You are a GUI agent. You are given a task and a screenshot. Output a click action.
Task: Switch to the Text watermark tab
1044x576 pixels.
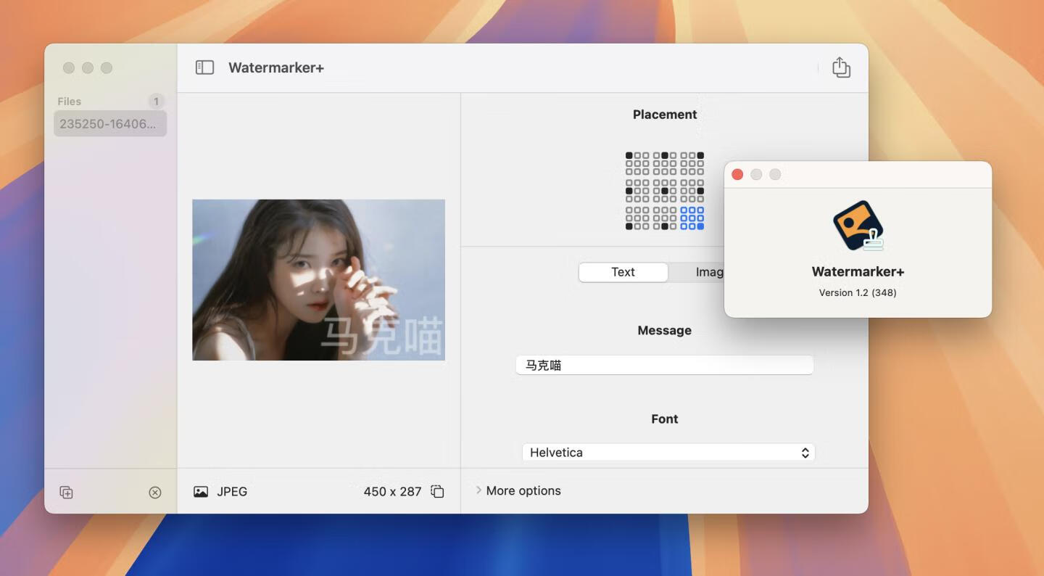(x=623, y=272)
